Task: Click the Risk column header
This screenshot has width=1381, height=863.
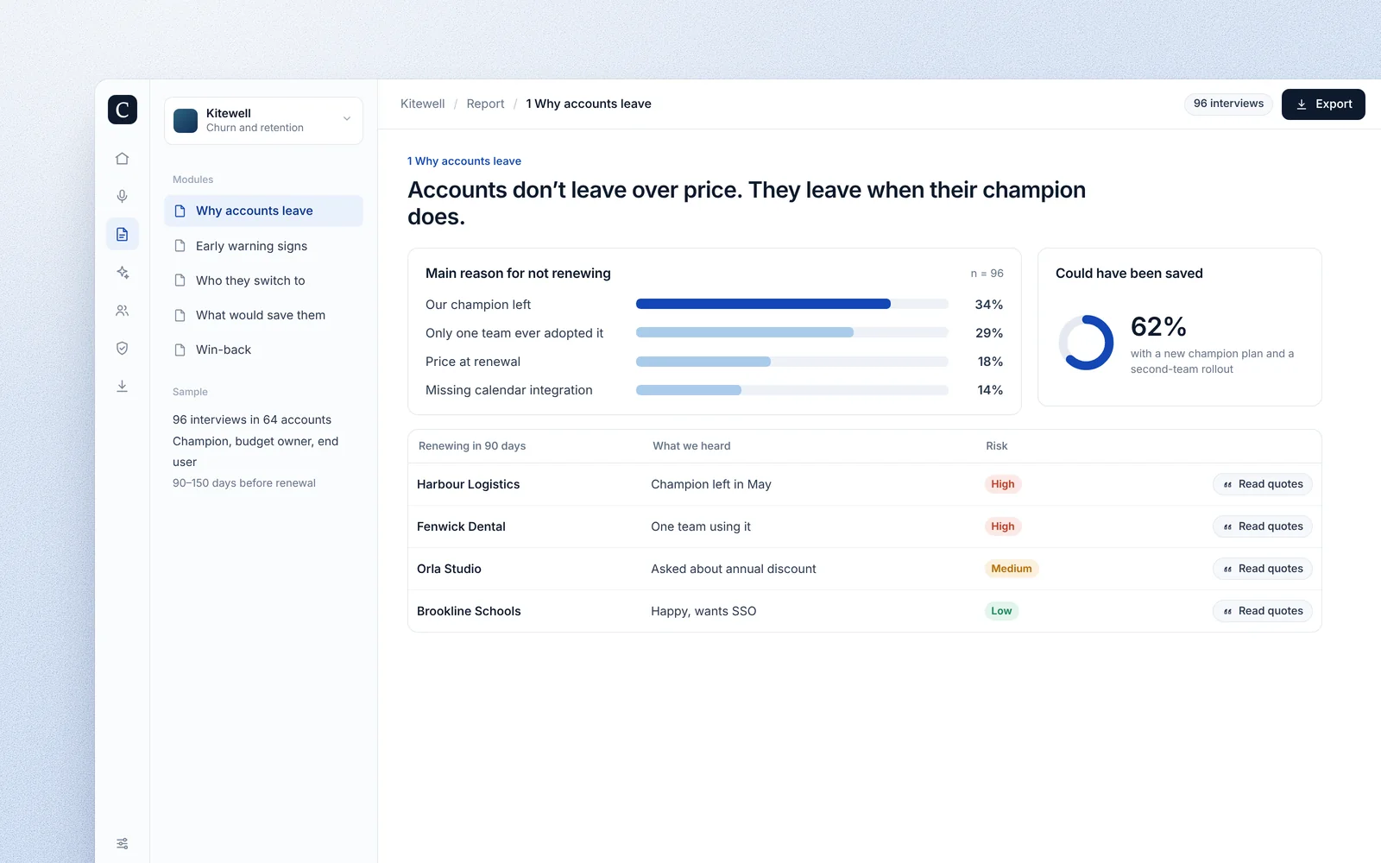Action: (997, 446)
